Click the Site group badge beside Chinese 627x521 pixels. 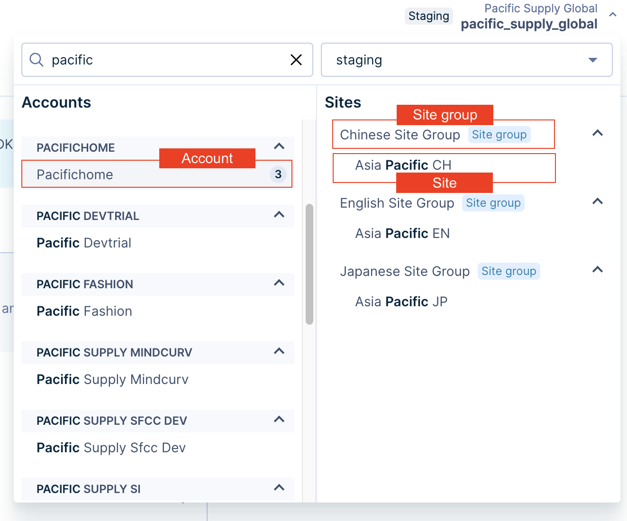(499, 135)
